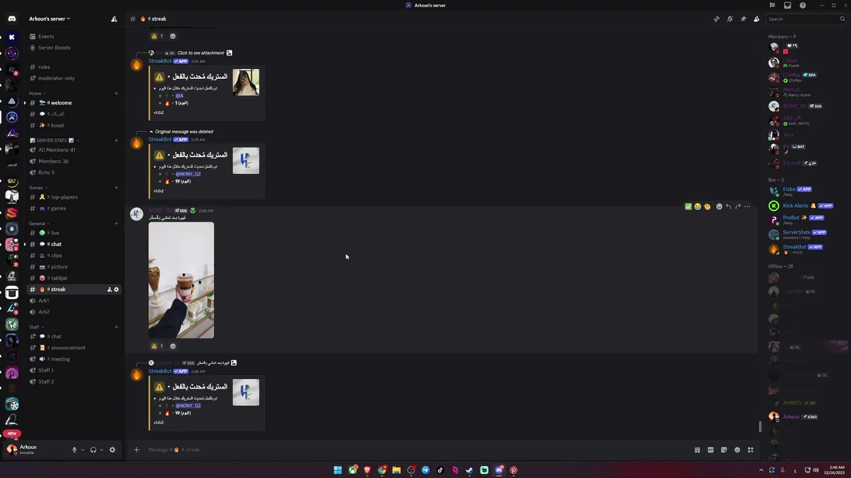851x478 pixels.
Task: Toggle headphones deafen button
Action: (x=93, y=449)
